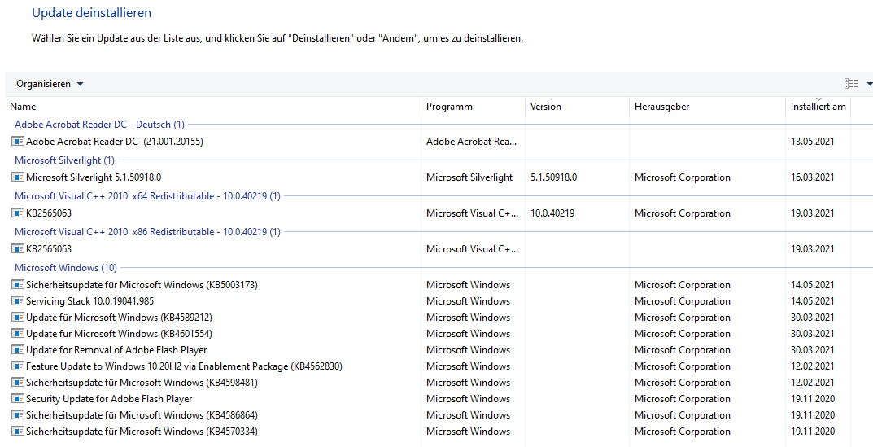The height and width of the screenshot is (447, 873).
Task: Sort by the Version column header
Action: pyautogui.click(x=546, y=107)
